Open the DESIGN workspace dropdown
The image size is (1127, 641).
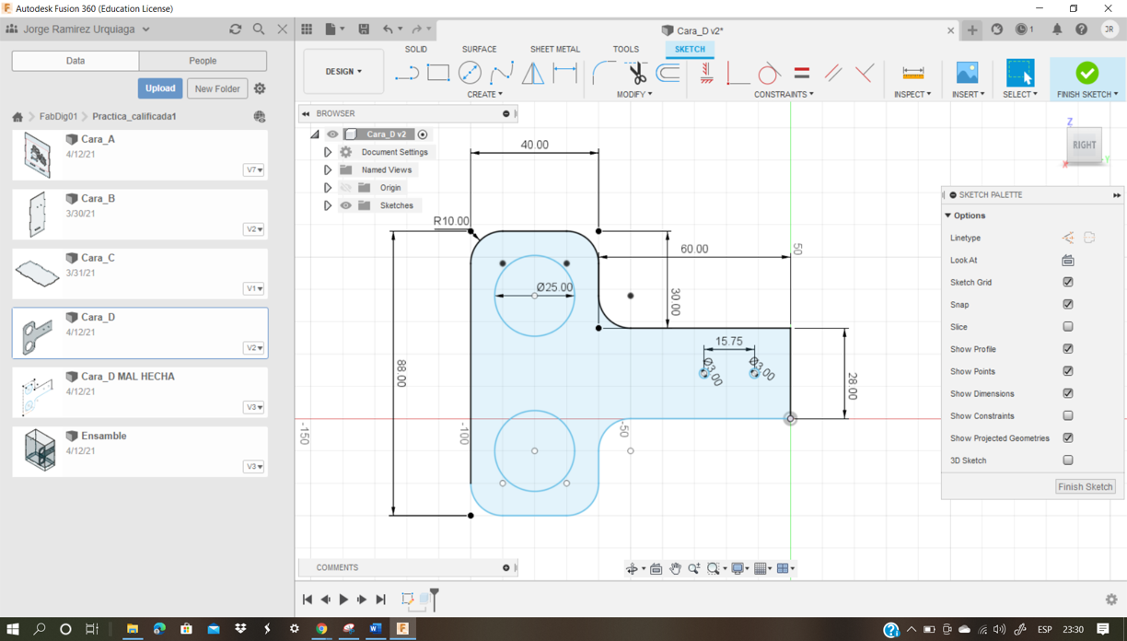point(343,72)
